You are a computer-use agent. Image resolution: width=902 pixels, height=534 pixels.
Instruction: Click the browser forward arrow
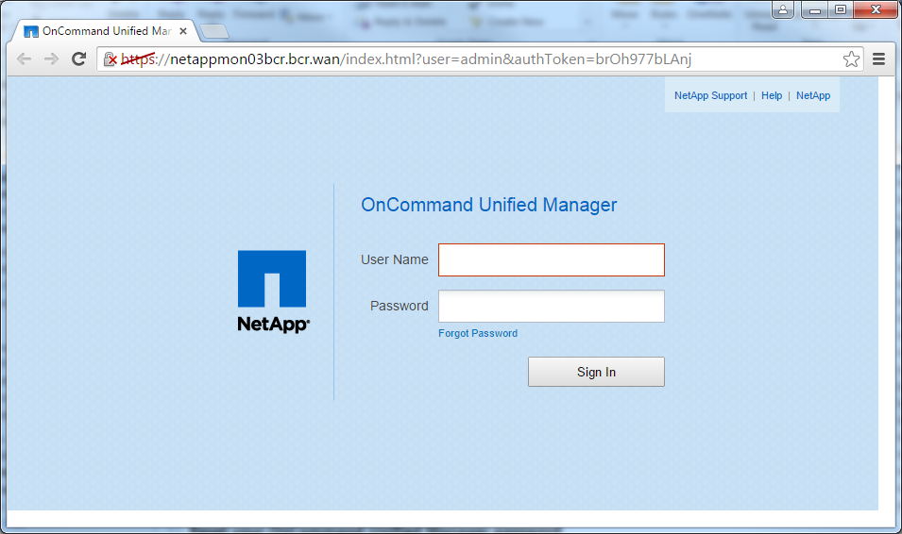pyautogui.click(x=51, y=59)
